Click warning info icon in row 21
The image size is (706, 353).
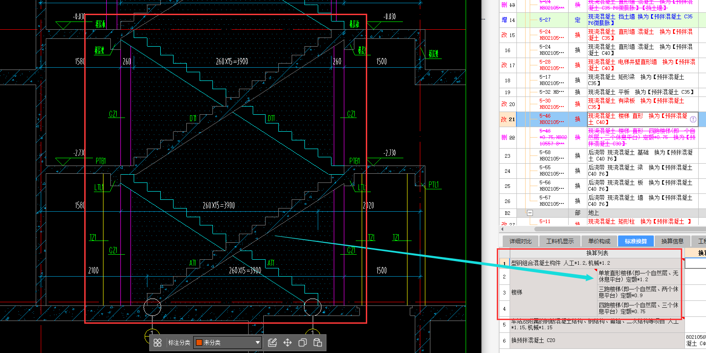[693, 119]
